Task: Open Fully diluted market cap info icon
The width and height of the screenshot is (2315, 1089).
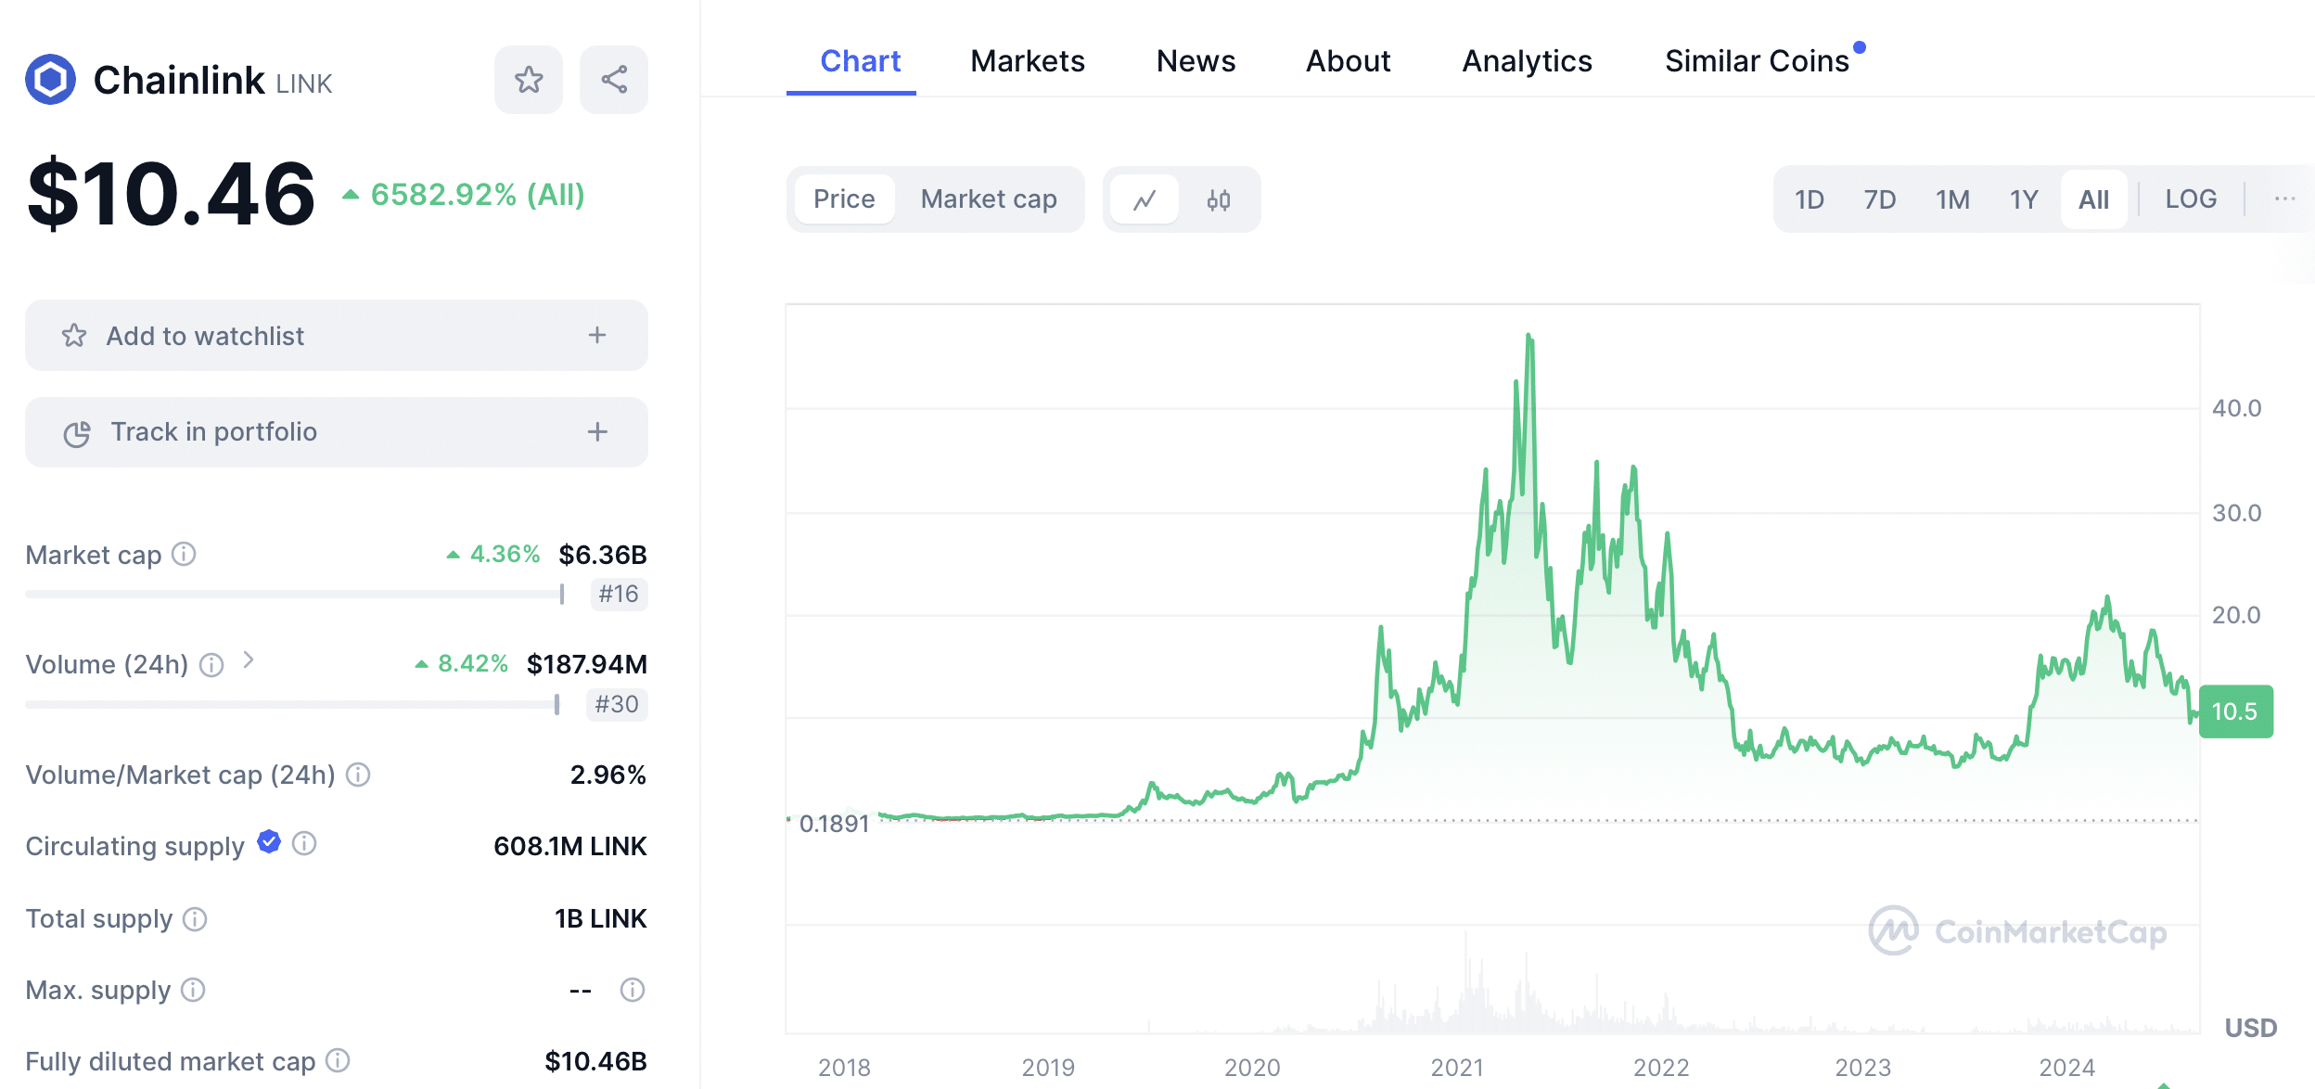Action: click(339, 1060)
